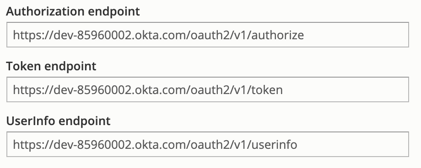
Task: Click empty space in Authorization endpoint field
Action: (356, 35)
